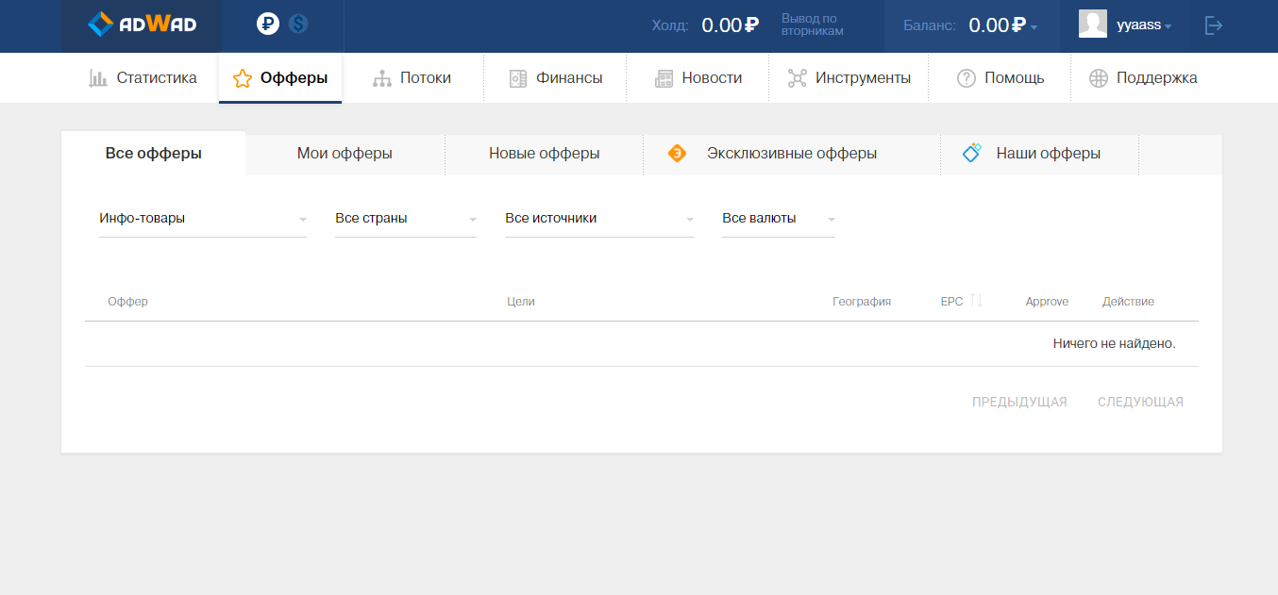Click the logout icon

[x=1214, y=25]
